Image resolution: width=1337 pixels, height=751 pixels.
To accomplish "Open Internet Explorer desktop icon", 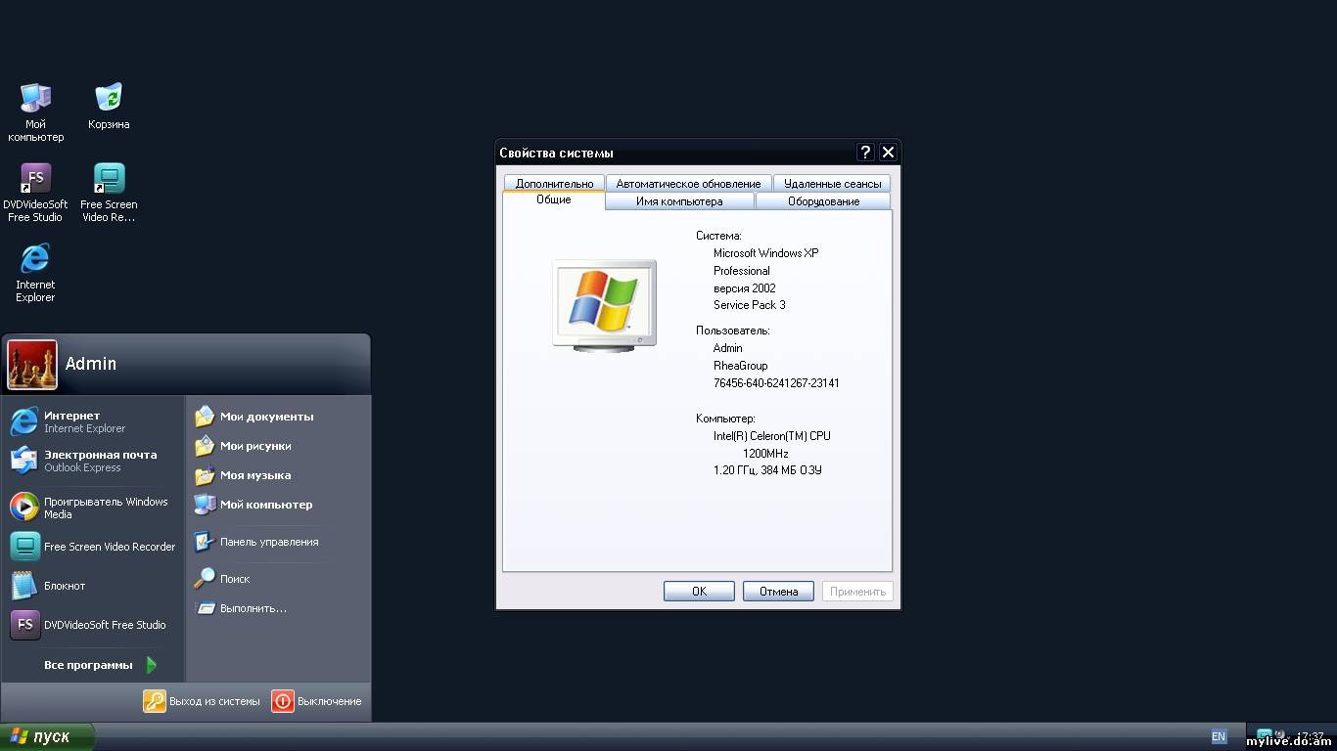I will tap(35, 260).
